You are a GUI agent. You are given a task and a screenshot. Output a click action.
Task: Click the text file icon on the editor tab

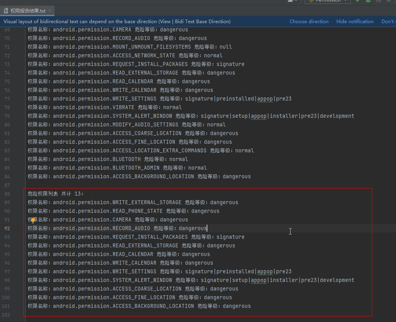coord(6,11)
